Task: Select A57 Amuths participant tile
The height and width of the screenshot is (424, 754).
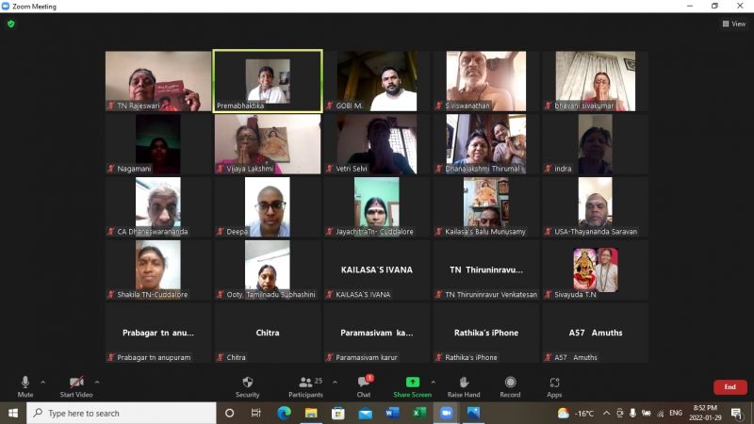Action: [596, 334]
